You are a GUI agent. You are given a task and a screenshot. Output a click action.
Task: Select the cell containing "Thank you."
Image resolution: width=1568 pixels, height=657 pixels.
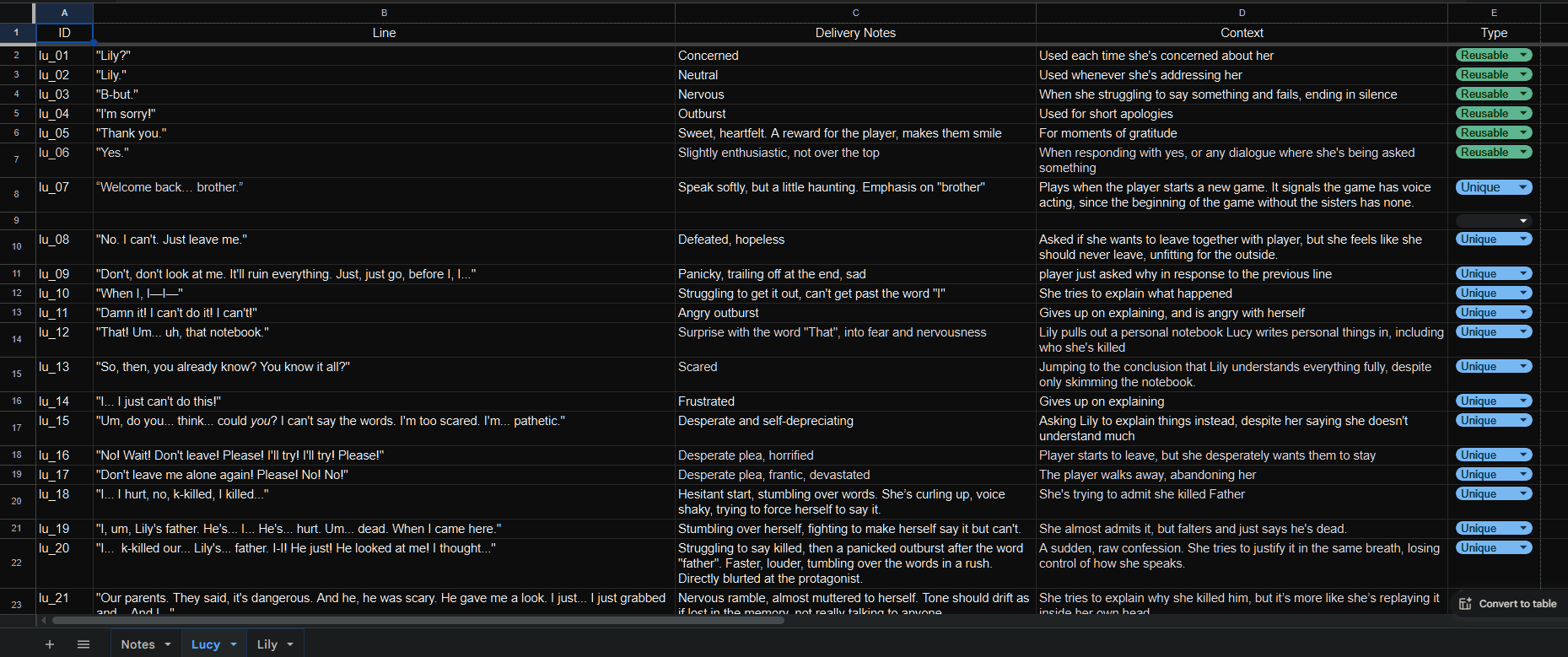tap(384, 133)
